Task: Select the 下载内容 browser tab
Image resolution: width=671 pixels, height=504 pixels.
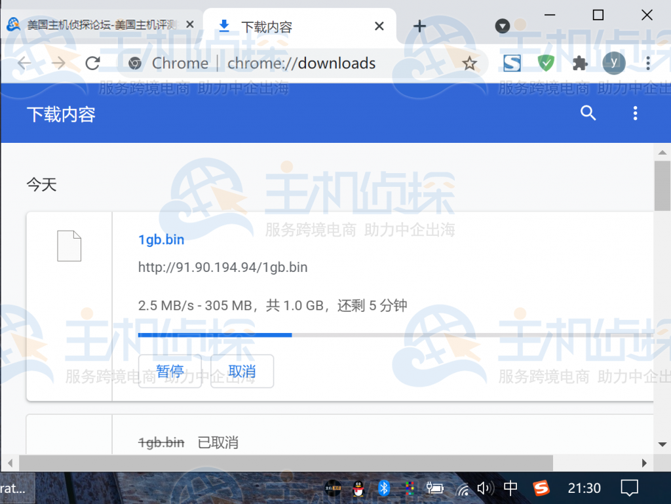Action: coord(299,26)
